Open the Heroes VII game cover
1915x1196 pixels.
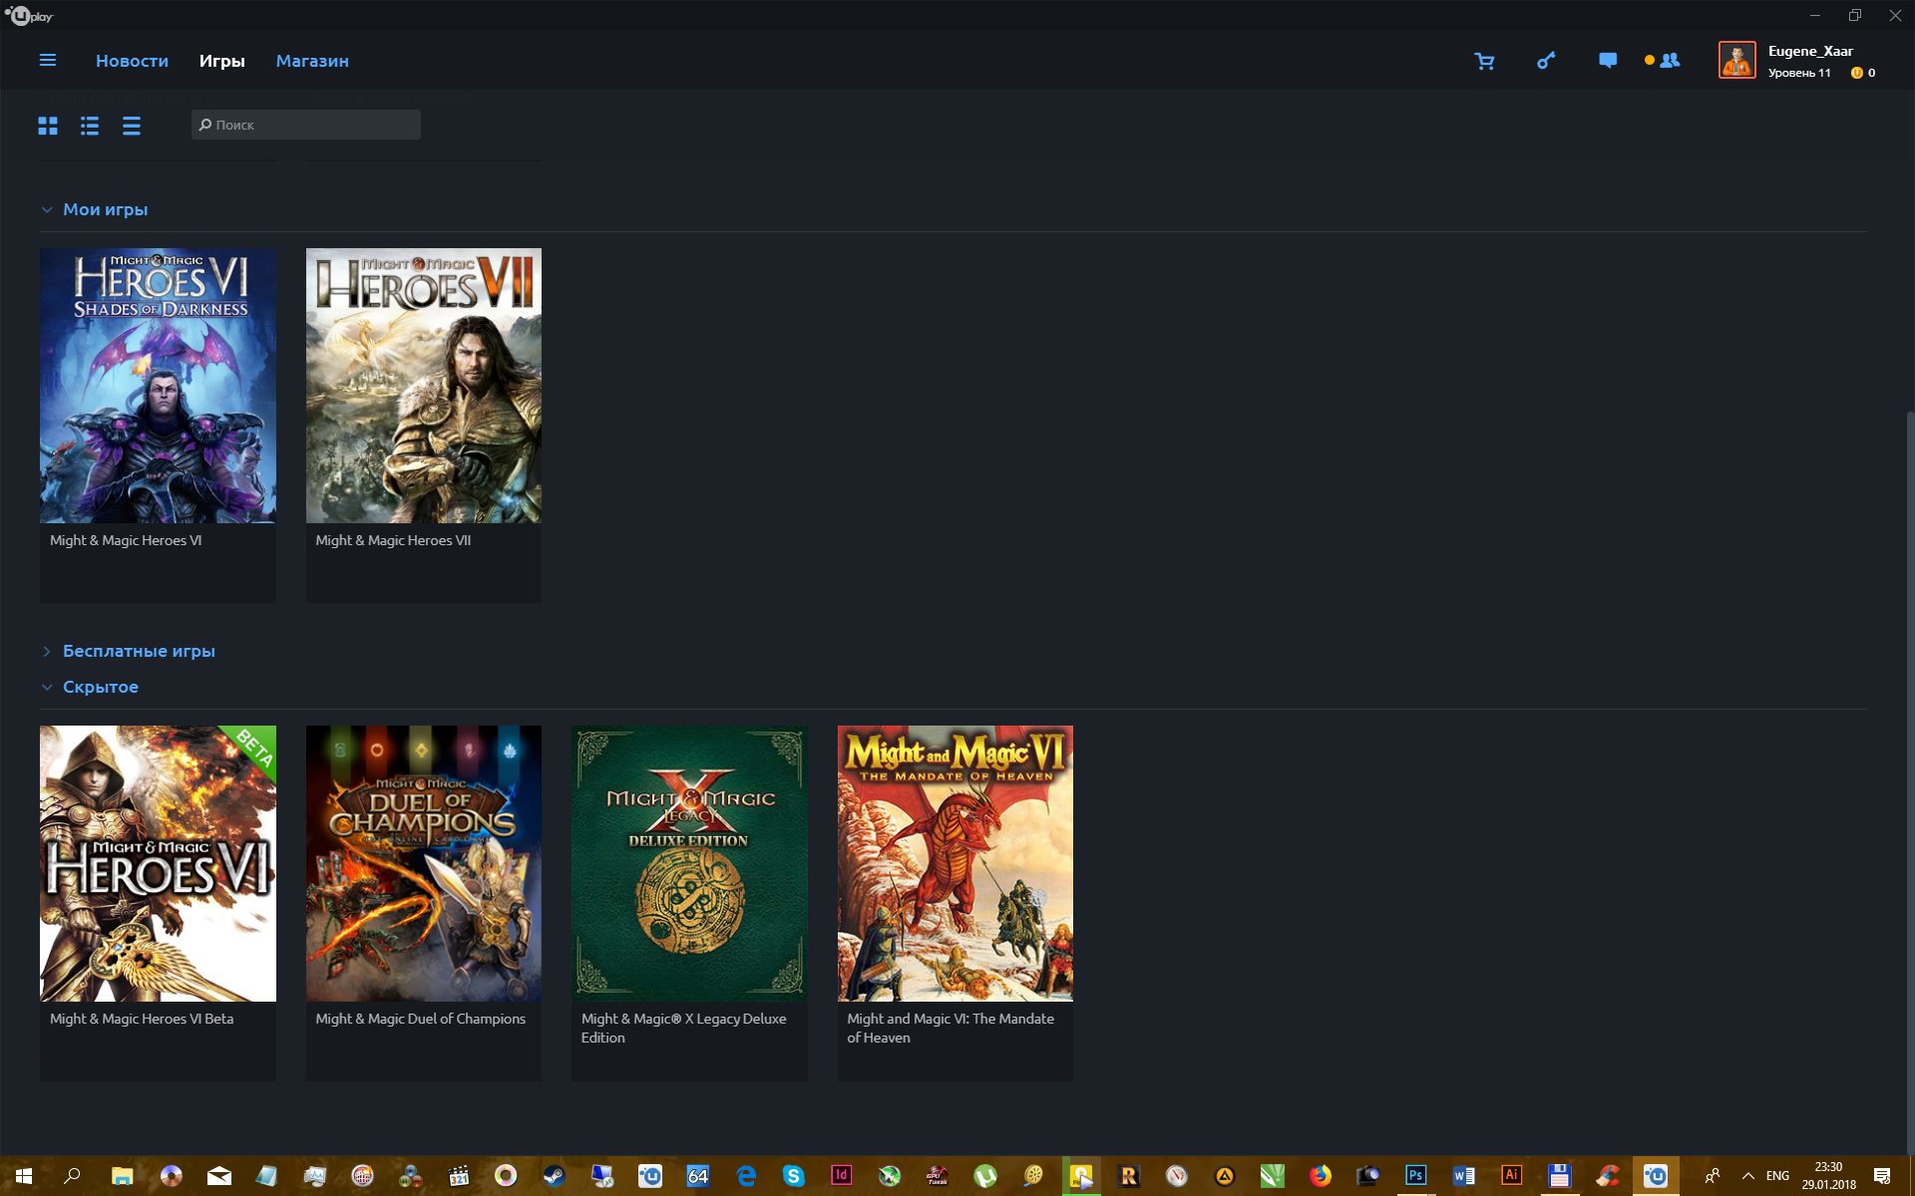pyautogui.click(x=424, y=386)
